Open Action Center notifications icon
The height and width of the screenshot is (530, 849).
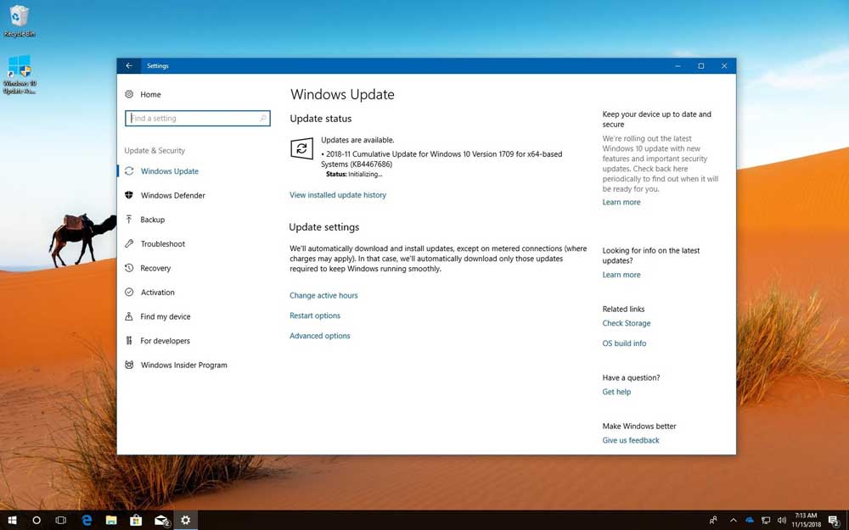tap(834, 521)
